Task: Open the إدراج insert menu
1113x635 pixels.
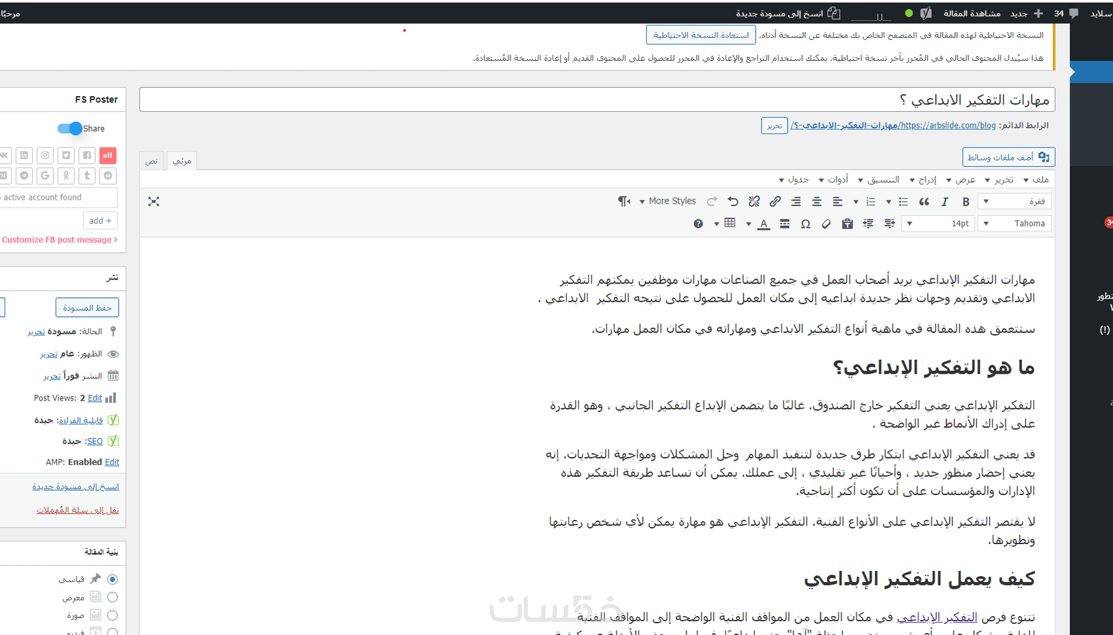Action: click(x=922, y=179)
